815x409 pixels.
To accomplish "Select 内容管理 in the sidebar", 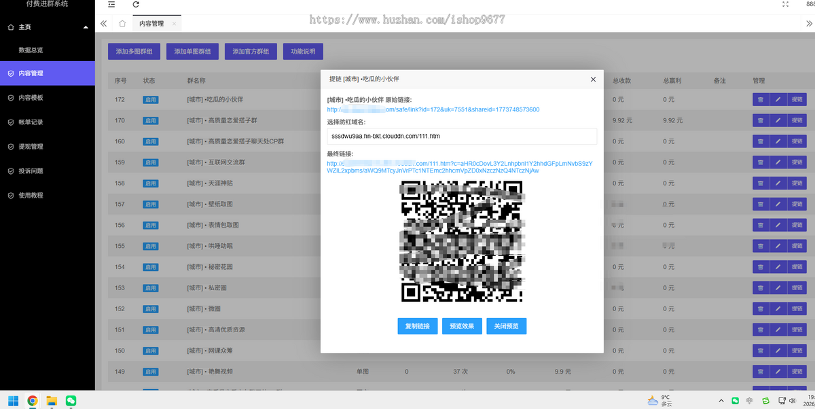I will [x=48, y=73].
